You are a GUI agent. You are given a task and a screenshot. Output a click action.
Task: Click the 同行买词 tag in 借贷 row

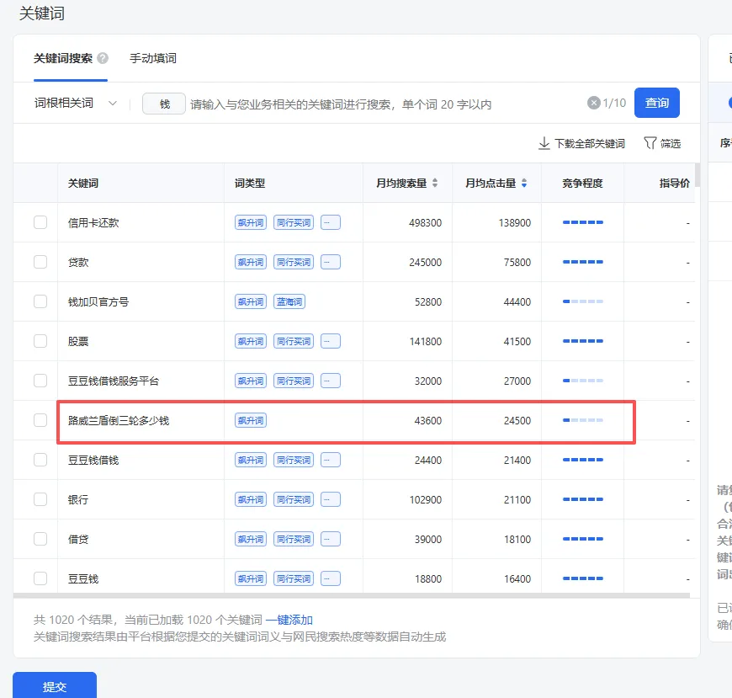[294, 539]
